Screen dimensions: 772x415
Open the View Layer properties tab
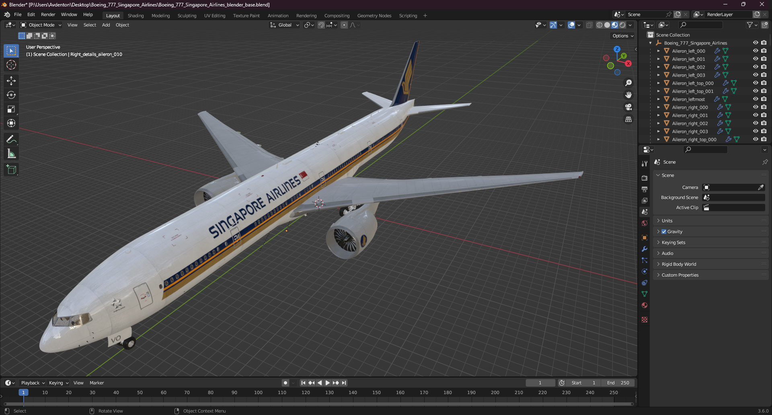pos(645,200)
